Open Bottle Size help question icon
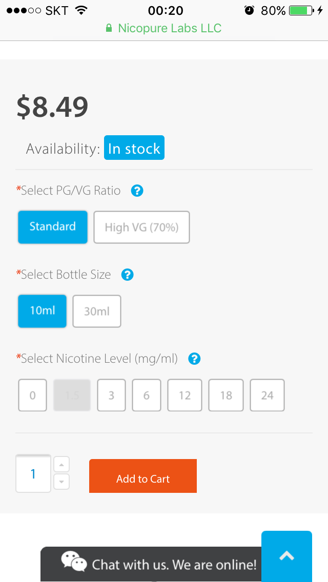 pos(127,275)
